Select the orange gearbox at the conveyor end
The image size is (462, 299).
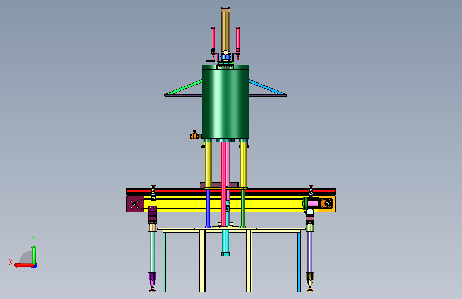point(327,204)
